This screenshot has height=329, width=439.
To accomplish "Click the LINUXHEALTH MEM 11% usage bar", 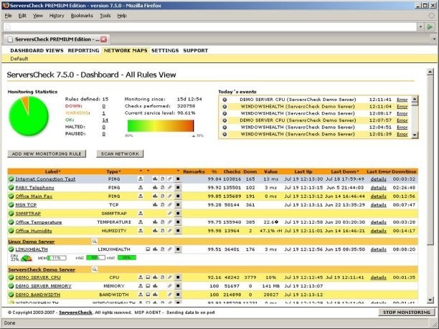I will (57, 257).
